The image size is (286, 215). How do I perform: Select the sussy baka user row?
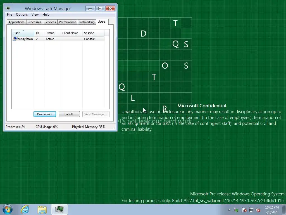click(58, 39)
